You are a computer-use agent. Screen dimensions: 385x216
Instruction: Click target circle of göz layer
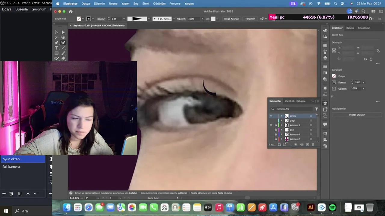311,130
